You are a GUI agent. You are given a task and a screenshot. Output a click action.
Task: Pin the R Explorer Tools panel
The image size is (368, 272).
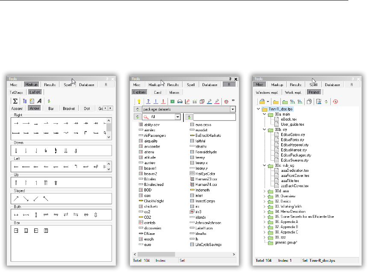230,79
